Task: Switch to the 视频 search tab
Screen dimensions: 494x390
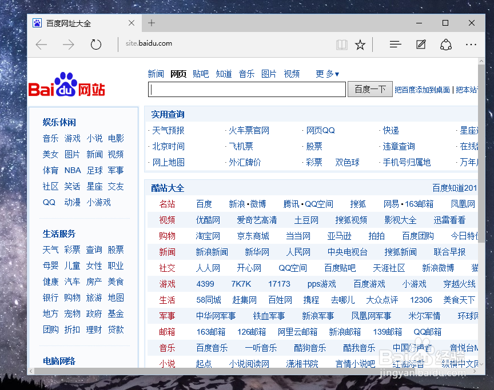Action: 292,74
